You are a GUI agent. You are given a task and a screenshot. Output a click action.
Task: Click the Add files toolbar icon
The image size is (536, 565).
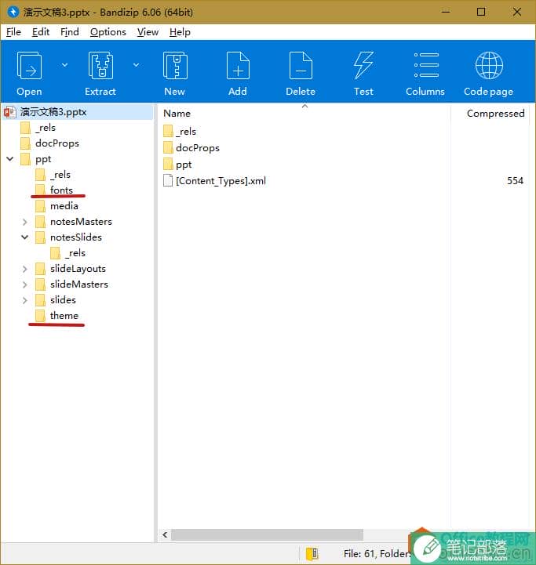(238, 65)
